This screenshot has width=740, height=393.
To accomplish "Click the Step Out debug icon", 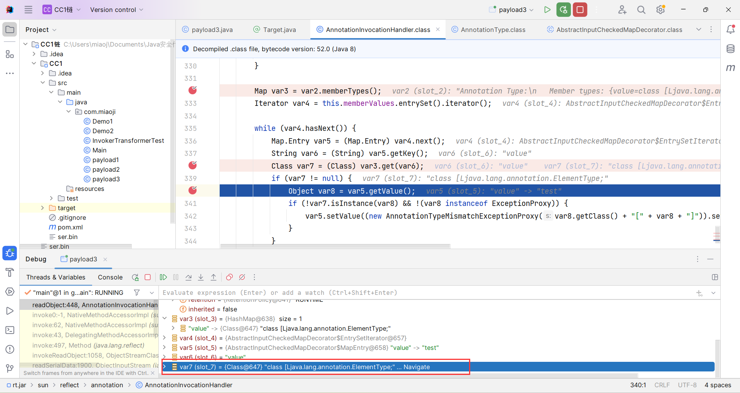I will 214,277.
